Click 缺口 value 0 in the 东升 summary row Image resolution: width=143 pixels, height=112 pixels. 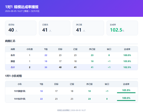click(x=109, y=55)
